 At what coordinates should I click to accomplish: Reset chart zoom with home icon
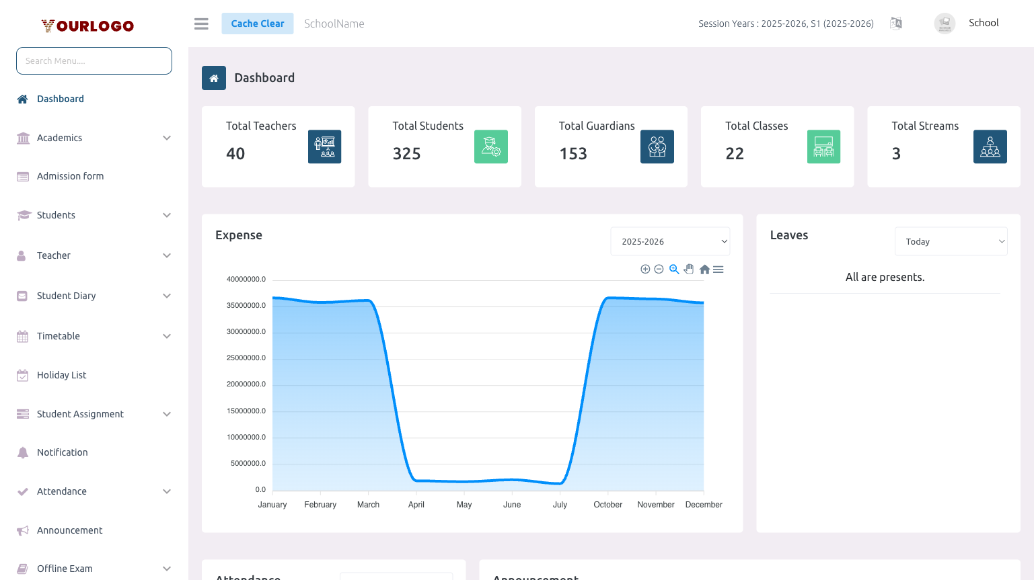tap(704, 270)
